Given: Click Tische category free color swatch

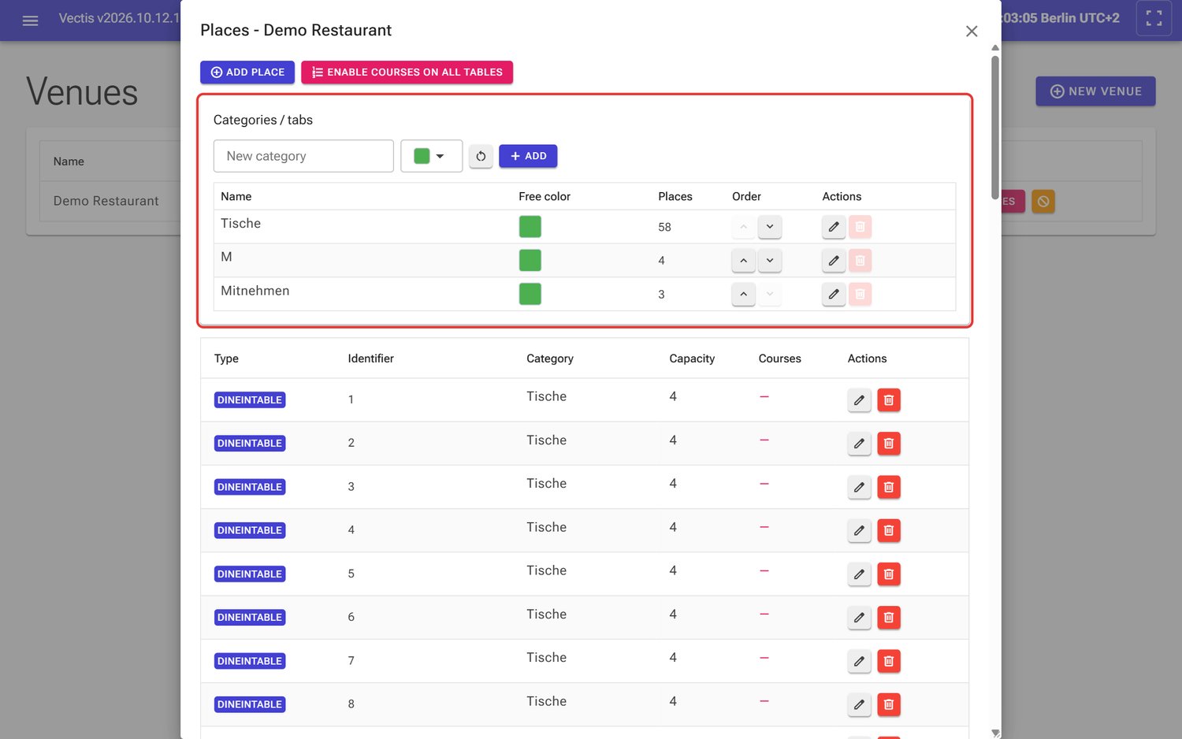Looking at the screenshot, I should (x=530, y=227).
